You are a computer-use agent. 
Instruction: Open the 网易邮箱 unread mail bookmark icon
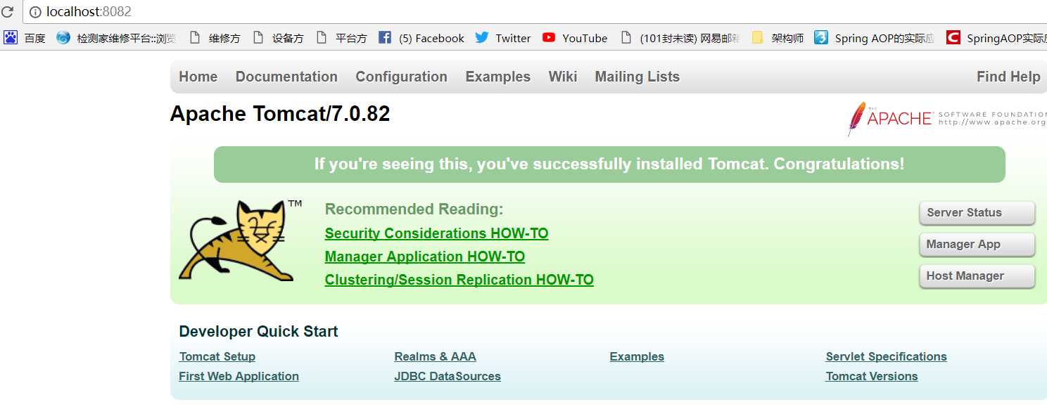coord(626,38)
